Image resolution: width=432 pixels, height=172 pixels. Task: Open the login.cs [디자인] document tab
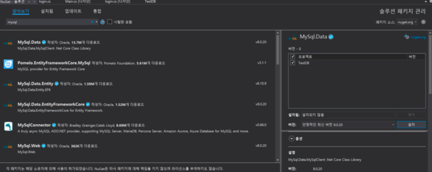tap(118, 2)
